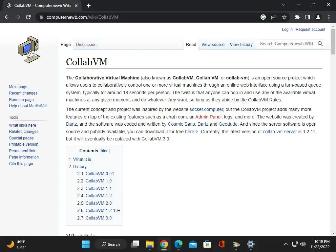The width and height of the screenshot is (336, 252).
Task: Open the Windows Start menu
Action: (x=86, y=244)
